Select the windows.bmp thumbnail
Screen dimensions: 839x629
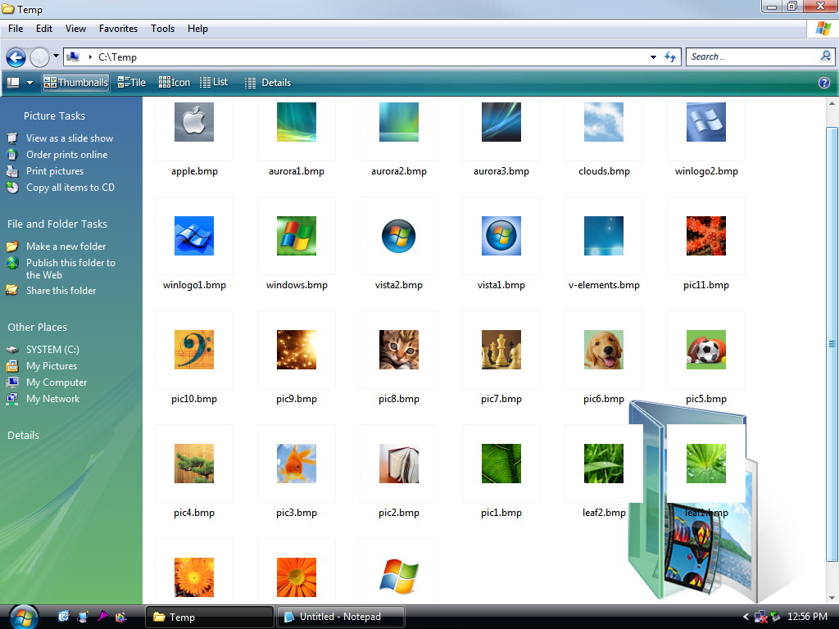(x=297, y=236)
